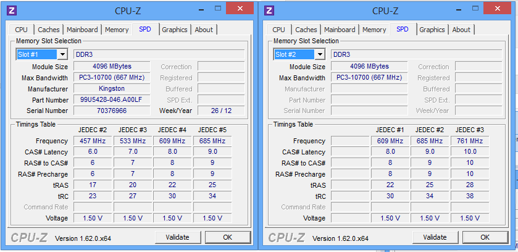Image resolution: width=518 pixels, height=252 pixels.
Task: Click the CAS# Latency 6.0 value
Action: coord(93,152)
